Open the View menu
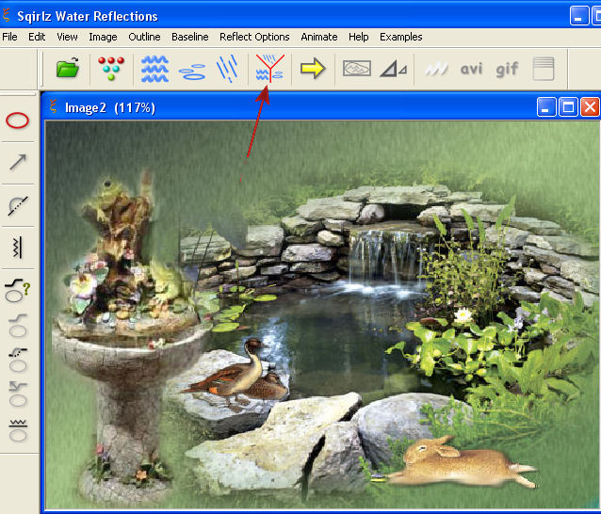Screen dimensions: 601x514 click(67, 37)
